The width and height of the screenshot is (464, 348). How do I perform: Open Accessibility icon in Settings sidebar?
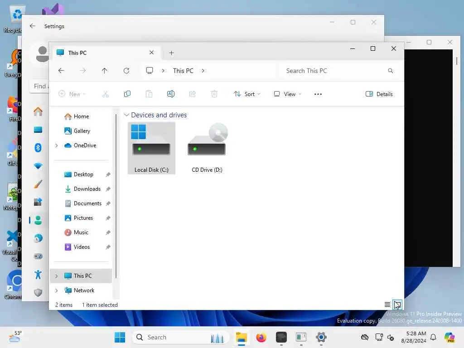[x=38, y=275]
